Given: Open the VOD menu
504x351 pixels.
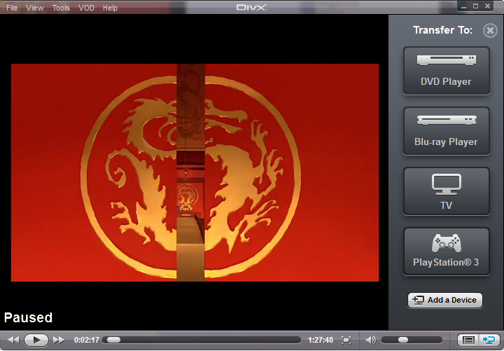Looking at the screenshot, I should [x=87, y=8].
